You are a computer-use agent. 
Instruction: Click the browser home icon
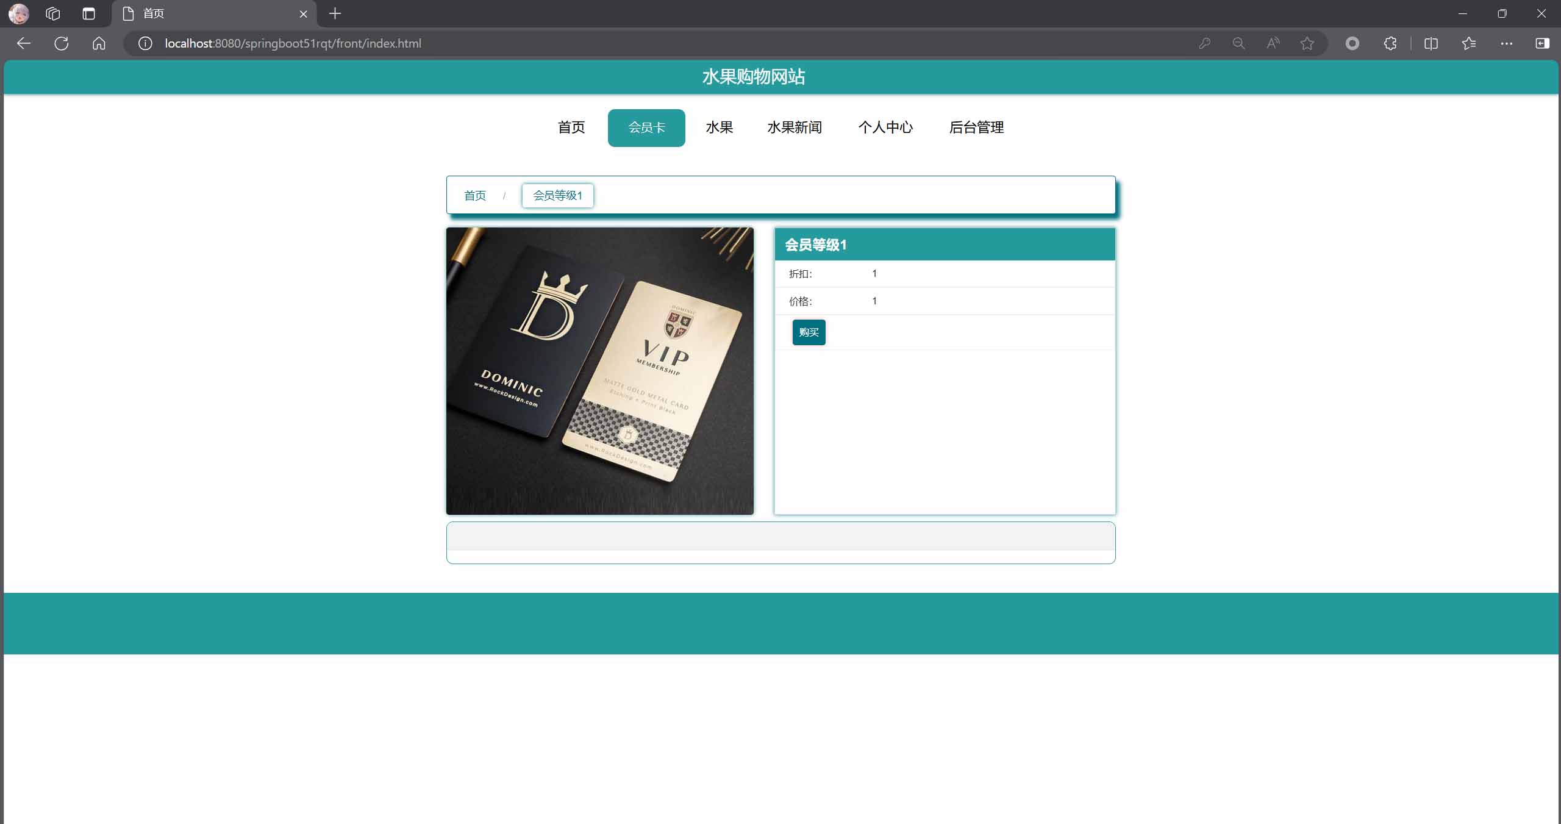[99, 43]
